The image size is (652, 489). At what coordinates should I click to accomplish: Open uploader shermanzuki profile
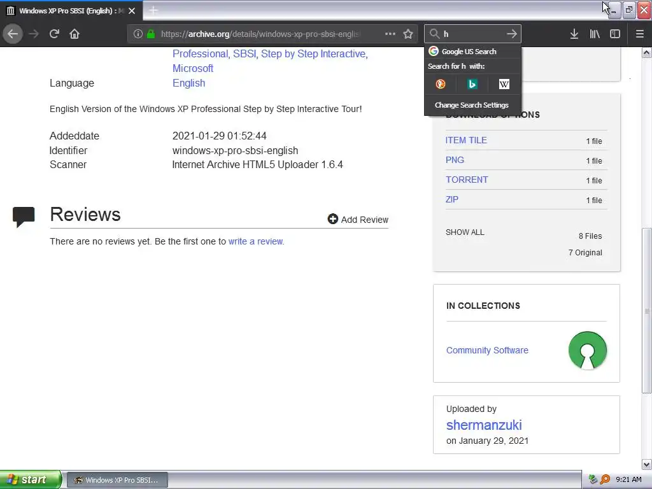coord(484,425)
